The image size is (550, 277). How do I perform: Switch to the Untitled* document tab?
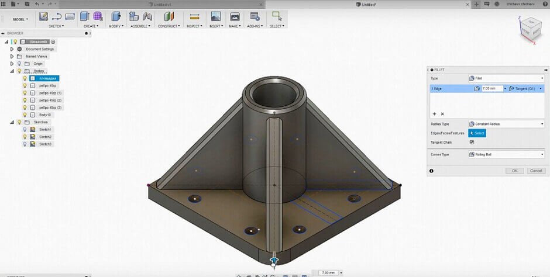tap(369, 4)
